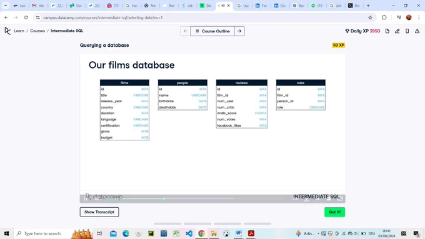Advance to next exercise arrow
Viewport: 425px width, 239px height.
coord(239,31)
